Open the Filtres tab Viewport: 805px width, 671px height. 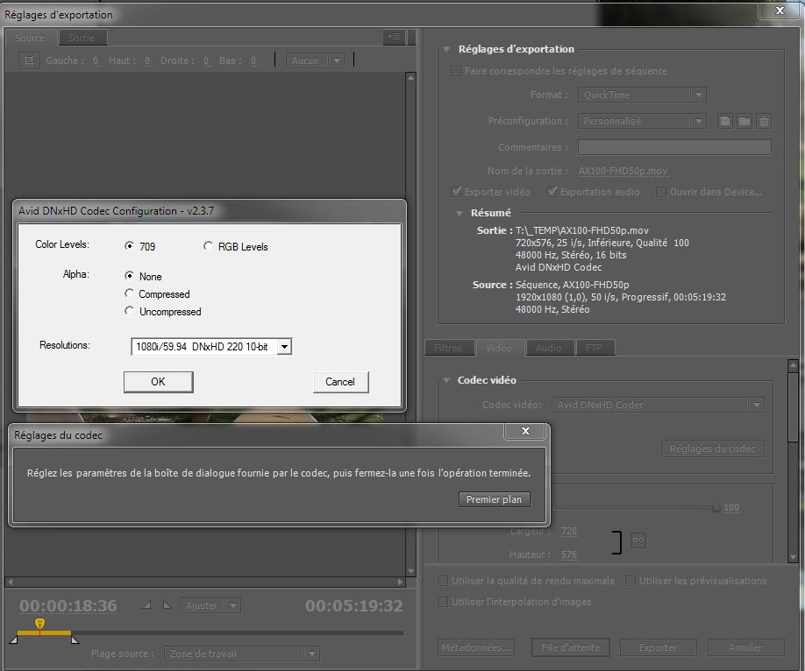click(448, 348)
